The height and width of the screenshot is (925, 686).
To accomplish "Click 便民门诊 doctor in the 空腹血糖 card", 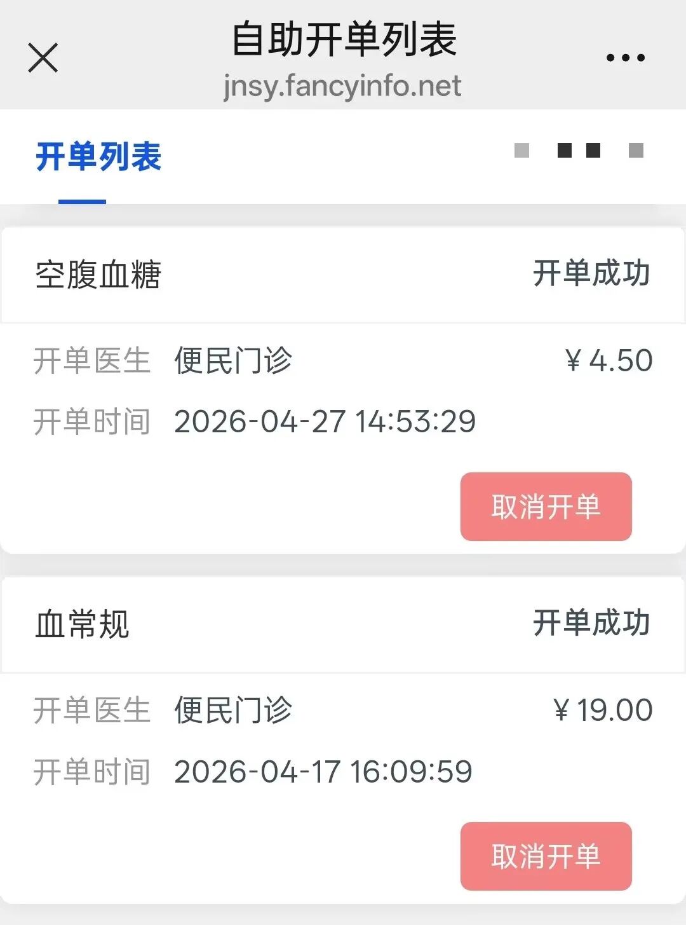I will (x=233, y=360).
